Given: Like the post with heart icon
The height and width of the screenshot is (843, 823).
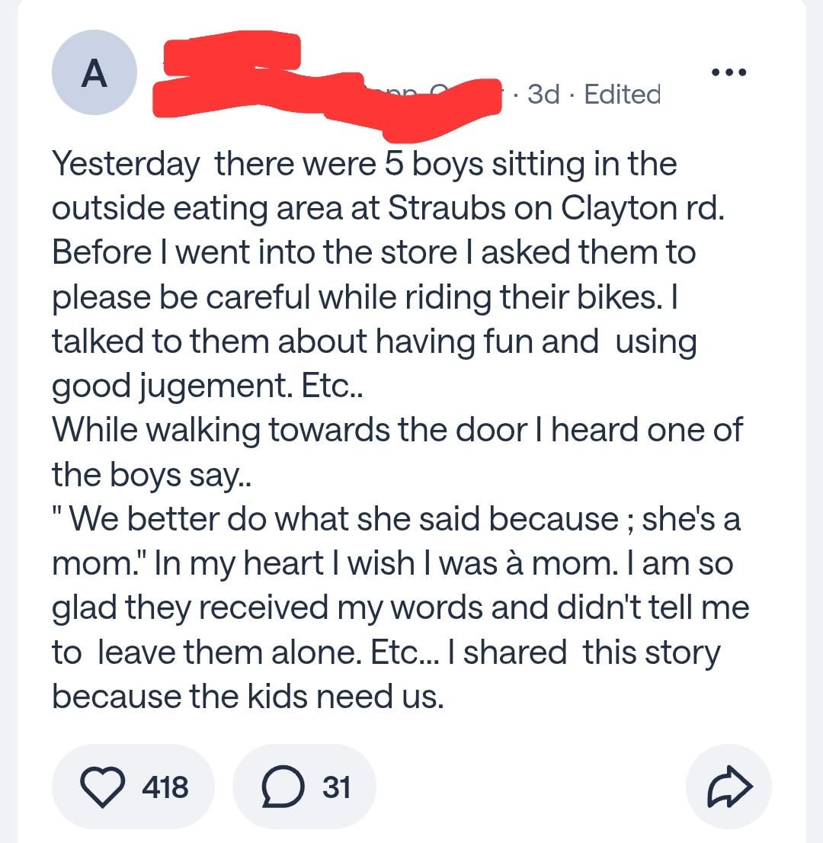Looking at the screenshot, I should (x=103, y=787).
